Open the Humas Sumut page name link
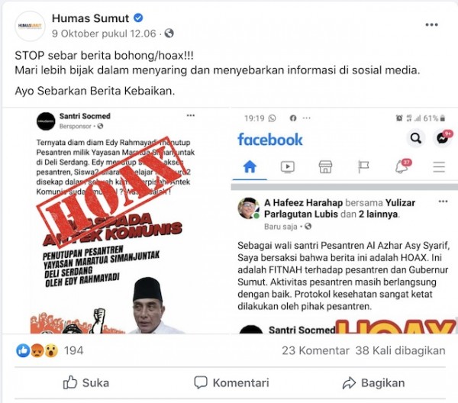Viewport: 458px width, 403px height. pyautogui.click(x=90, y=18)
